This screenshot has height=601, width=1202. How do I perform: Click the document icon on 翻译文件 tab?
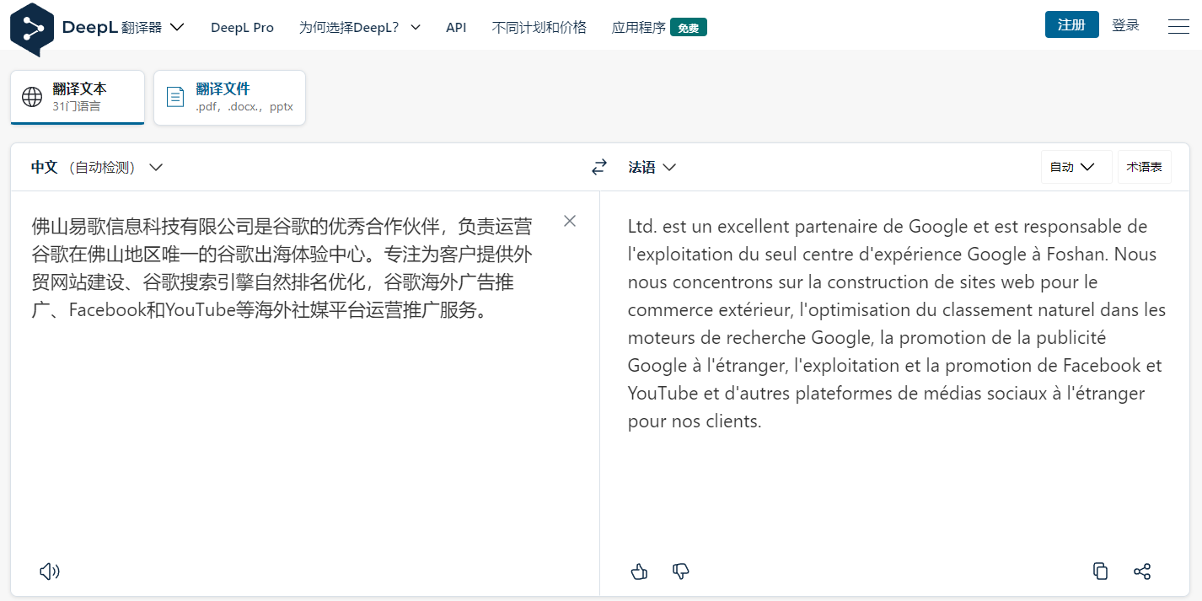(x=175, y=97)
